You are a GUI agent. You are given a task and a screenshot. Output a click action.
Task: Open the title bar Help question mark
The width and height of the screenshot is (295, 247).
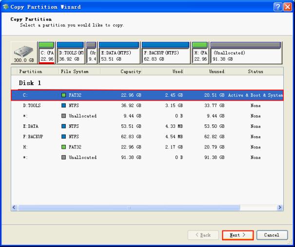[277, 6]
